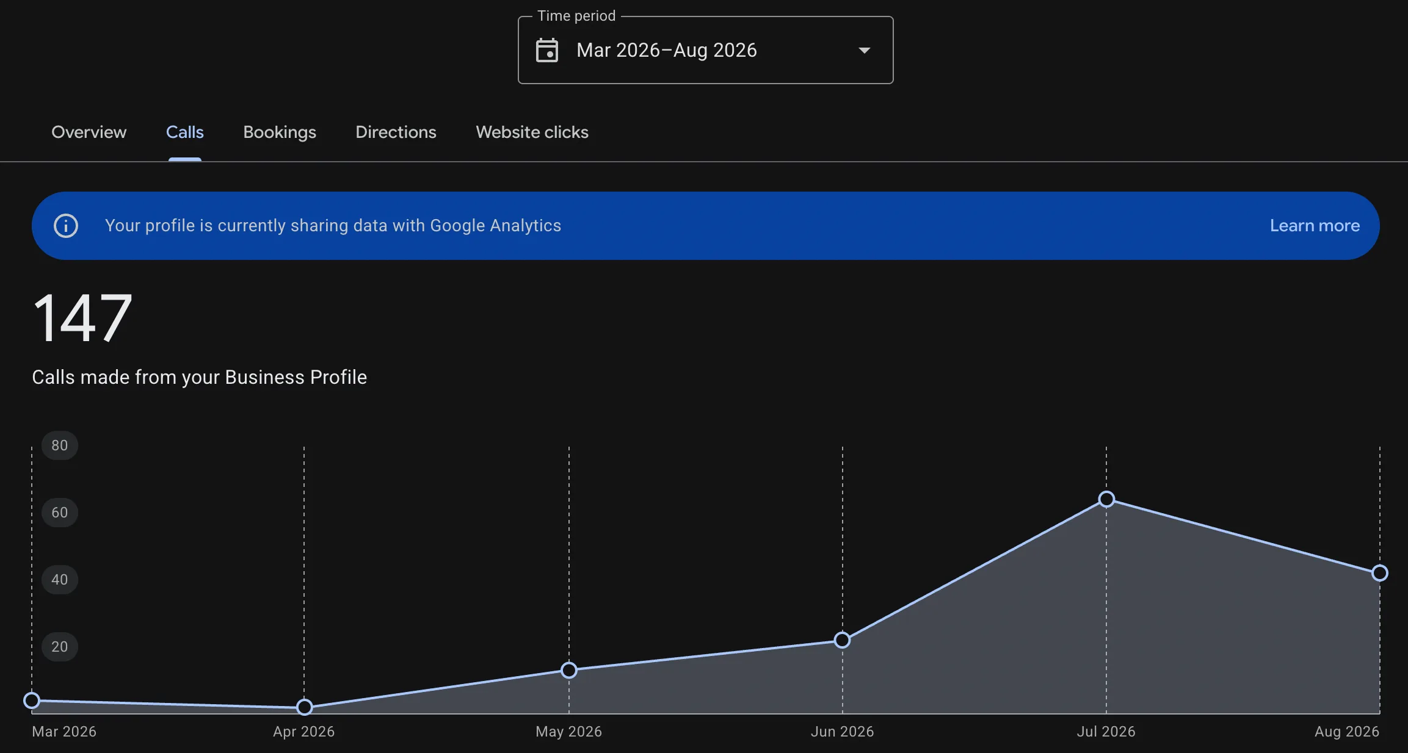Image resolution: width=1408 pixels, height=753 pixels.
Task: Switch to the Overview tab
Action: tap(89, 132)
